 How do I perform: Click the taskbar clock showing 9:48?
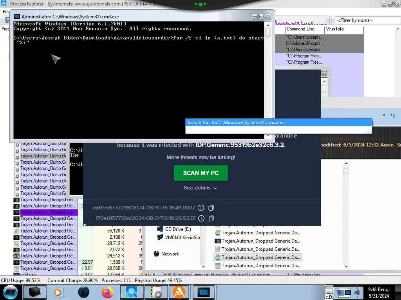point(379,292)
